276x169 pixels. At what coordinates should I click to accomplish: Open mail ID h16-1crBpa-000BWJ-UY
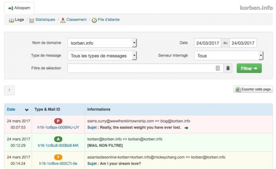tap(58, 127)
